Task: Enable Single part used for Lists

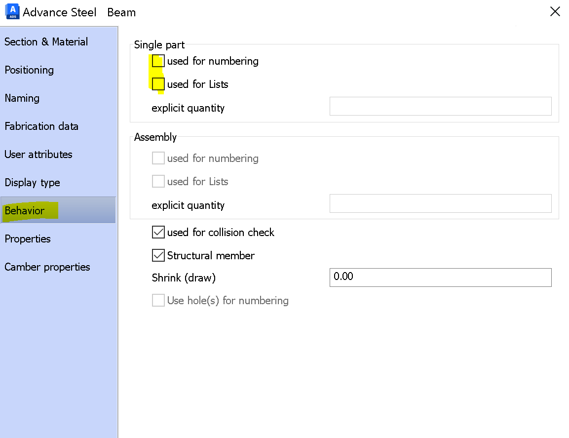Action: point(158,84)
